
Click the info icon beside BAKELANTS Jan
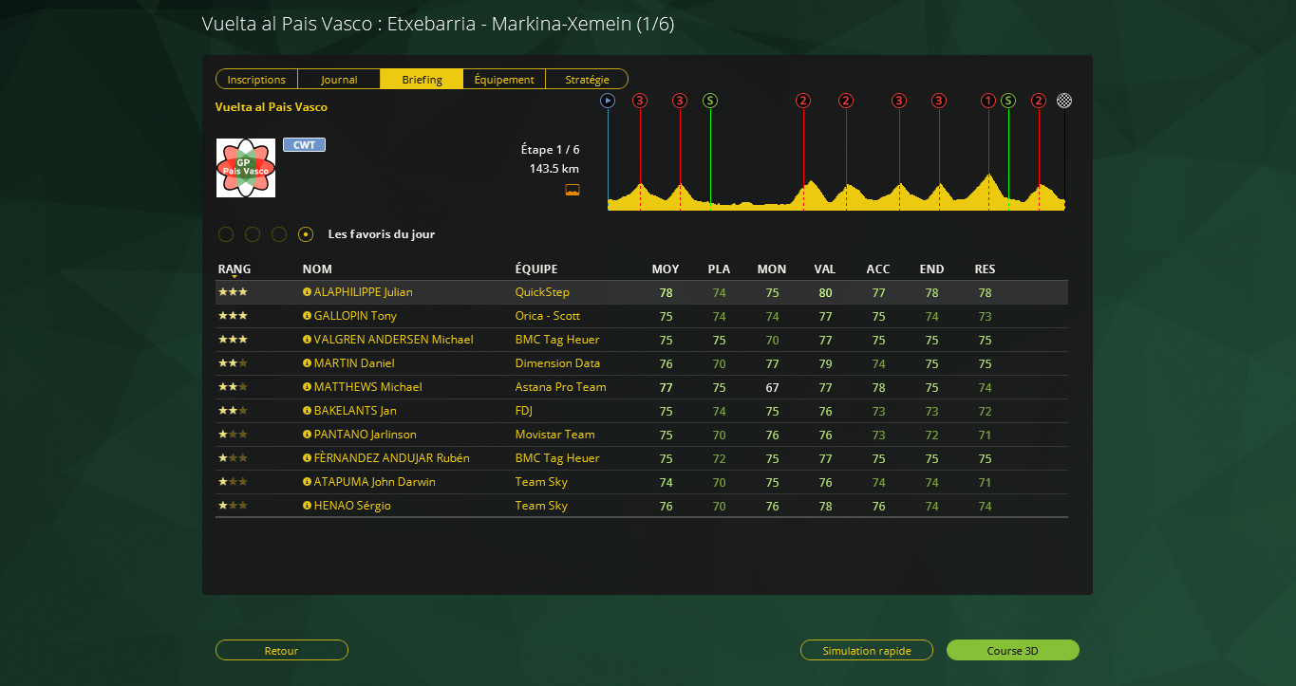coord(307,411)
